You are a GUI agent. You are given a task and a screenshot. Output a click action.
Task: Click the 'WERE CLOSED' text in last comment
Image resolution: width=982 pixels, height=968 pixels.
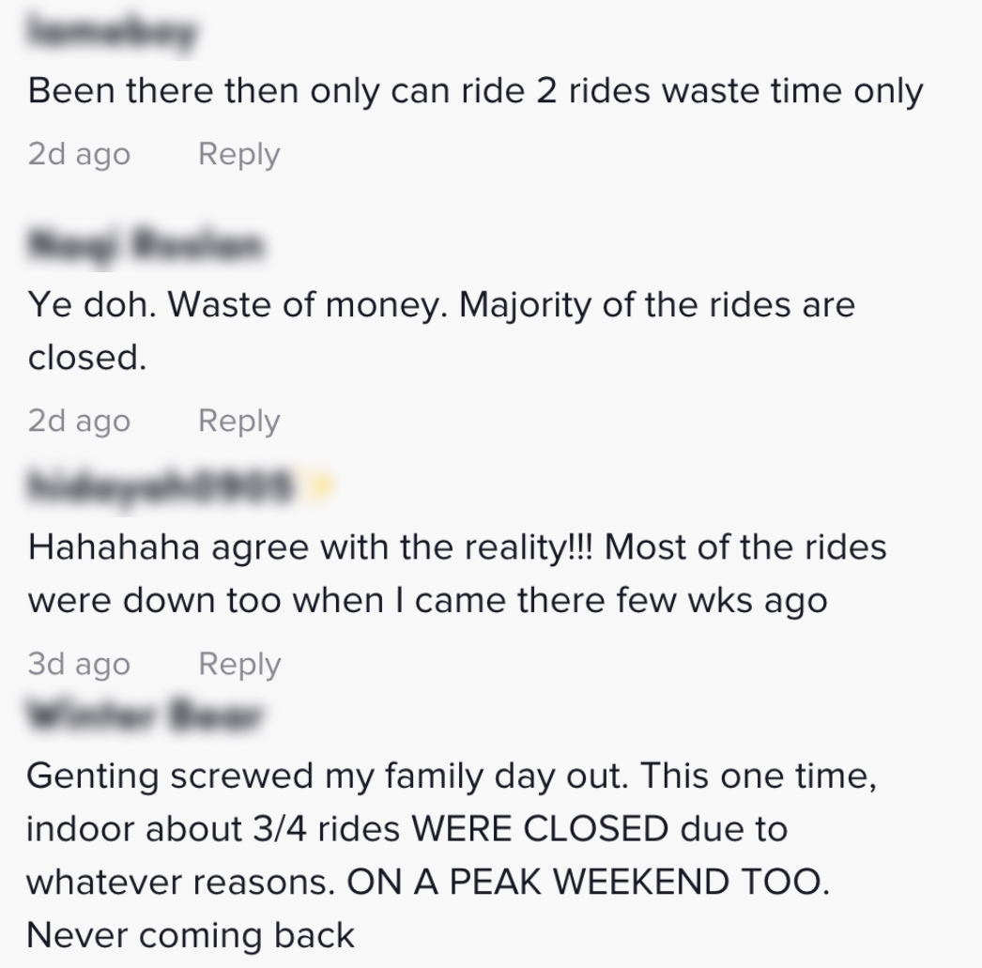[540, 830]
